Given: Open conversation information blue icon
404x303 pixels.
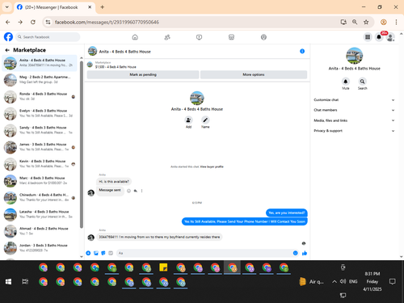Looking at the screenshot, I should pyautogui.click(x=302, y=51).
